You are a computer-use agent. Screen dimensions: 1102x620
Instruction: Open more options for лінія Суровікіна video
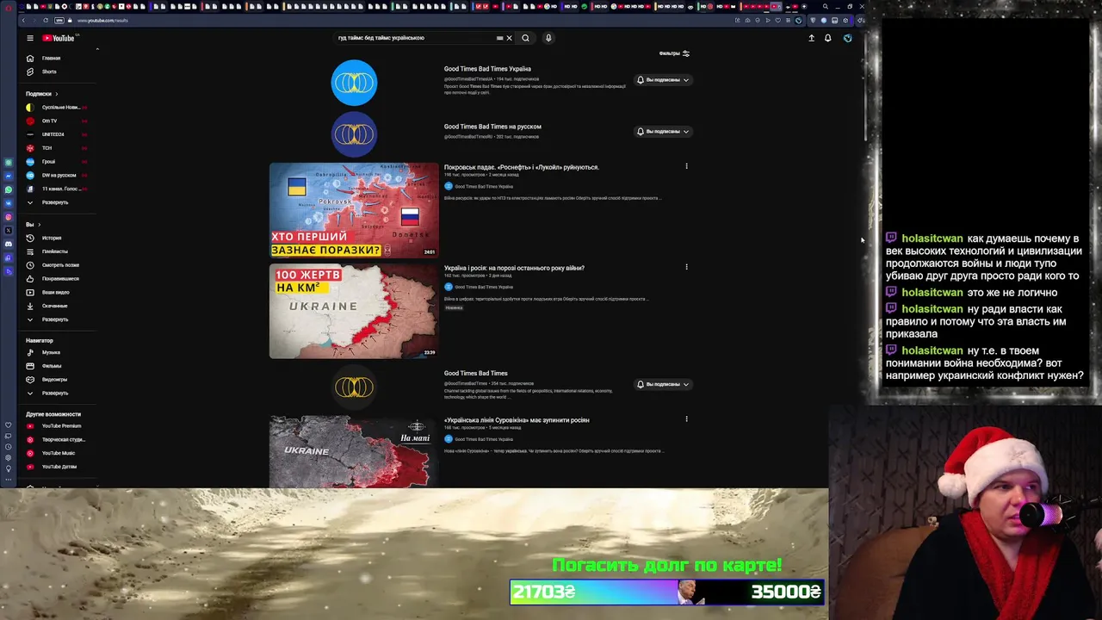pyautogui.click(x=686, y=419)
